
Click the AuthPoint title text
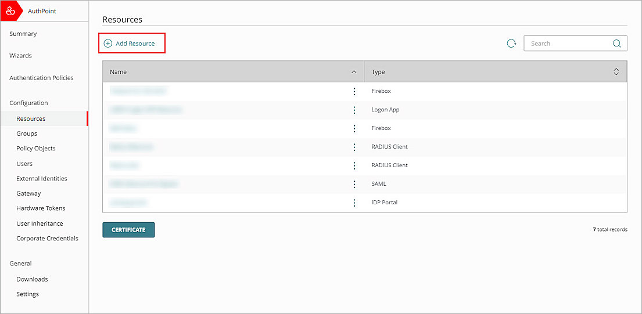pyautogui.click(x=42, y=11)
